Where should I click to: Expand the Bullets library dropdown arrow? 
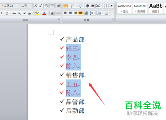(x=69, y=6)
